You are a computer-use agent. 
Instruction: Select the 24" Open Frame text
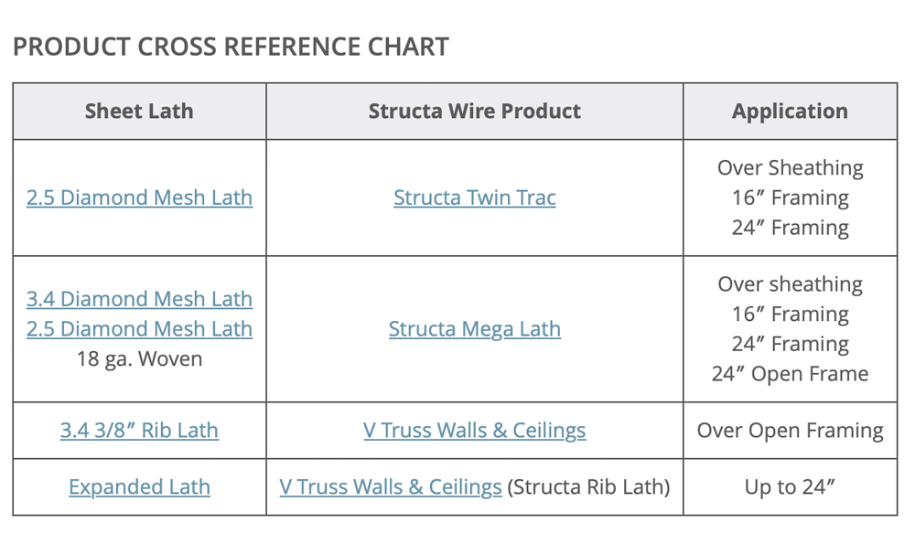tap(790, 374)
